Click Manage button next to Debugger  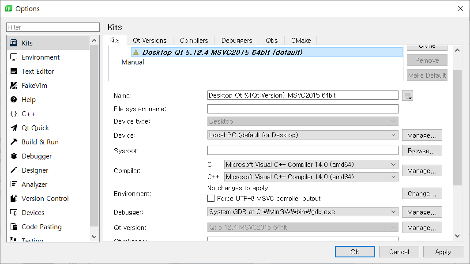pyautogui.click(x=422, y=212)
